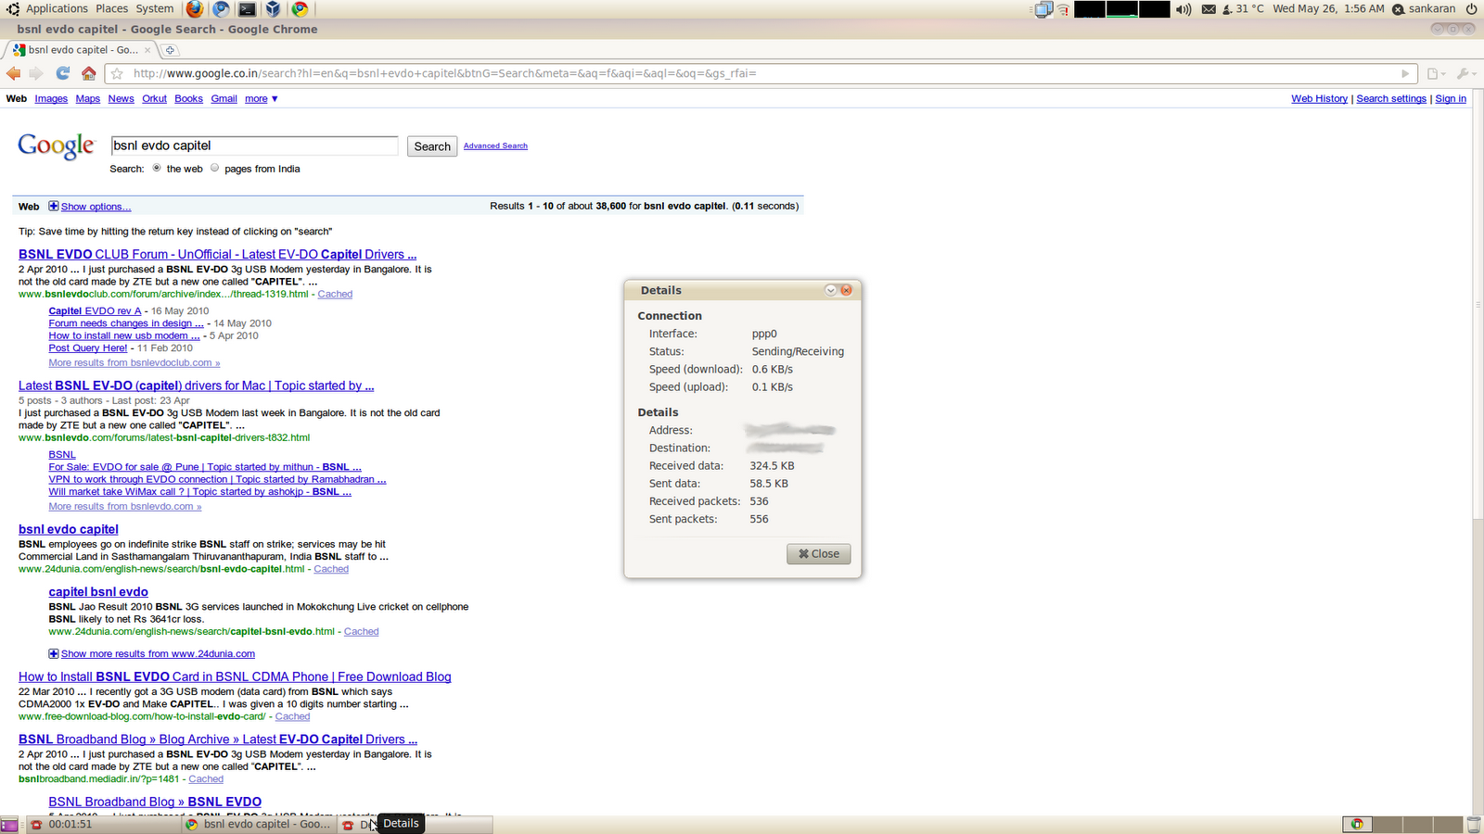The height and width of the screenshot is (834, 1484).
Task: Reload the current page
Action: point(63,73)
